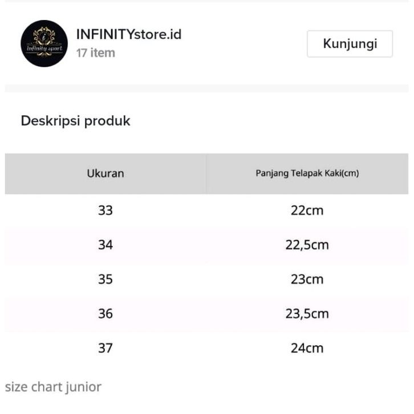This screenshot has height=414, width=414.
Task: Open the INFINITYstore.id shop name
Action: point(129,34)
